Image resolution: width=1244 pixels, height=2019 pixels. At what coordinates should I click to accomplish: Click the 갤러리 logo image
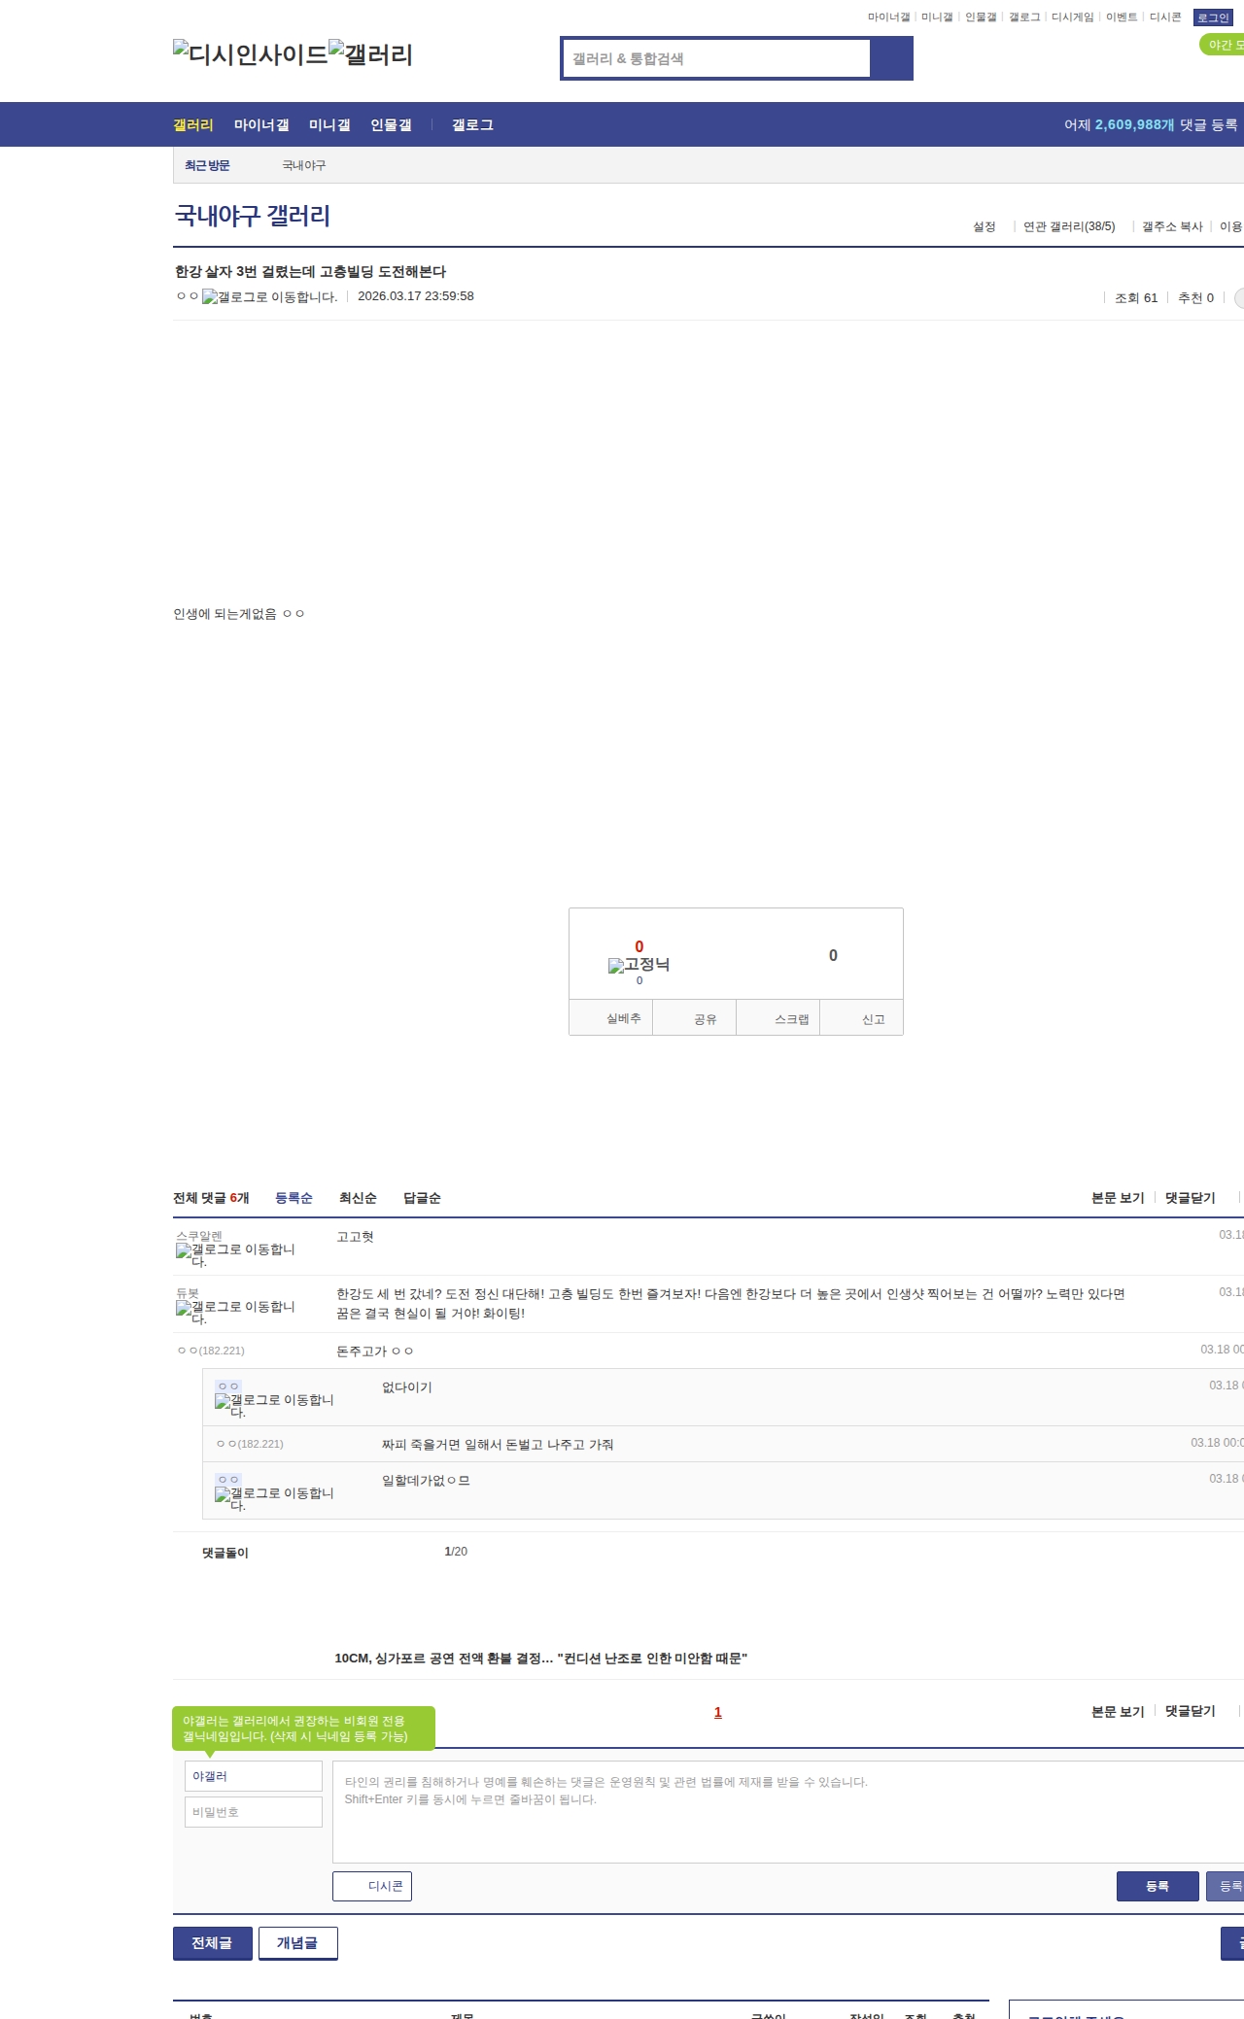pyautogui.click(x=370, y=54)
